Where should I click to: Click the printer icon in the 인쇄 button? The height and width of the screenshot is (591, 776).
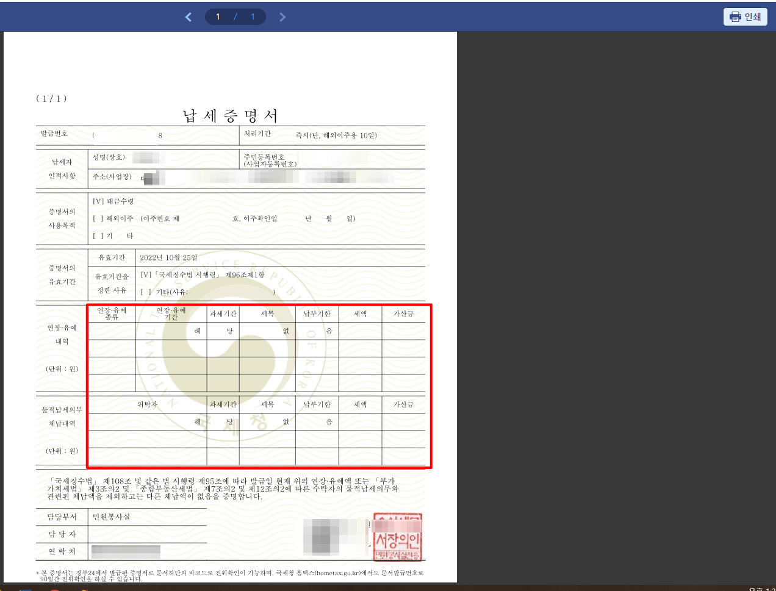[735, 16]
